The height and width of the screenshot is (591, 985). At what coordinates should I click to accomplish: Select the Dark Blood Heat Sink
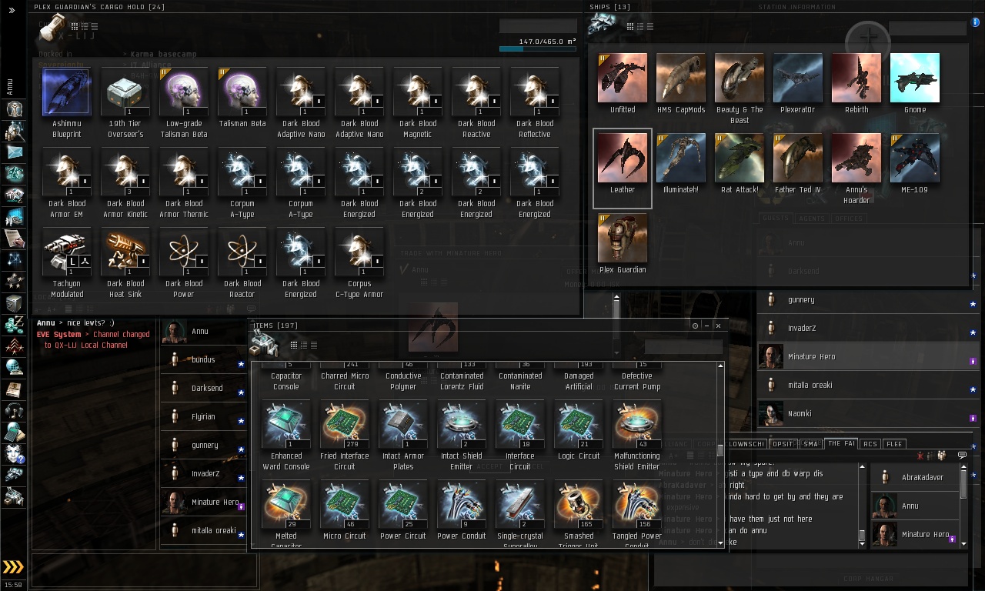click(125, 252)
